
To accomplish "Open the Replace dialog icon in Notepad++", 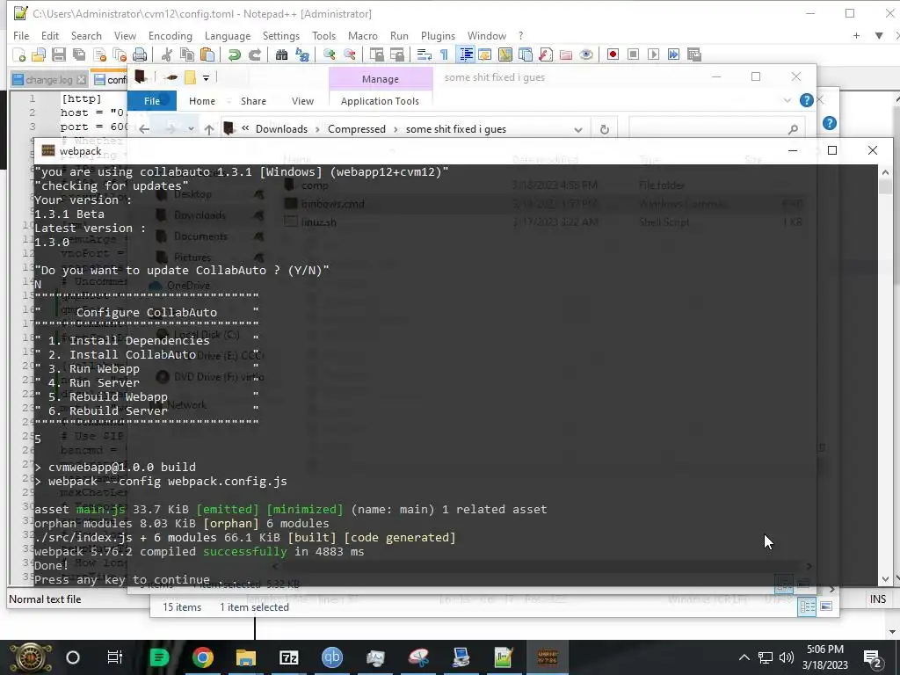I will tap(302, 54).
